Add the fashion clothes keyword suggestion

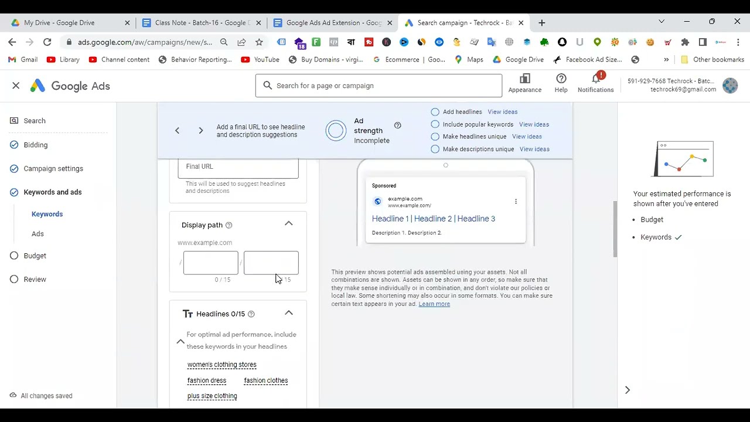pyautogui.click(x=266, y=380)
